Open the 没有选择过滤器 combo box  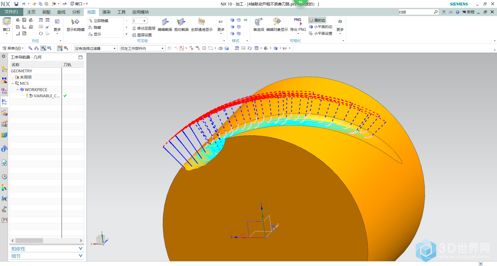pos(95,48)
